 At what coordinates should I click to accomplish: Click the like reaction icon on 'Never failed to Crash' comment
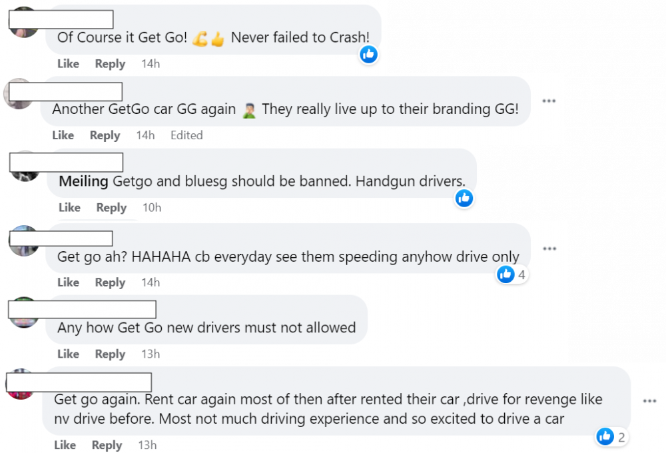click(x=369, y=55)
